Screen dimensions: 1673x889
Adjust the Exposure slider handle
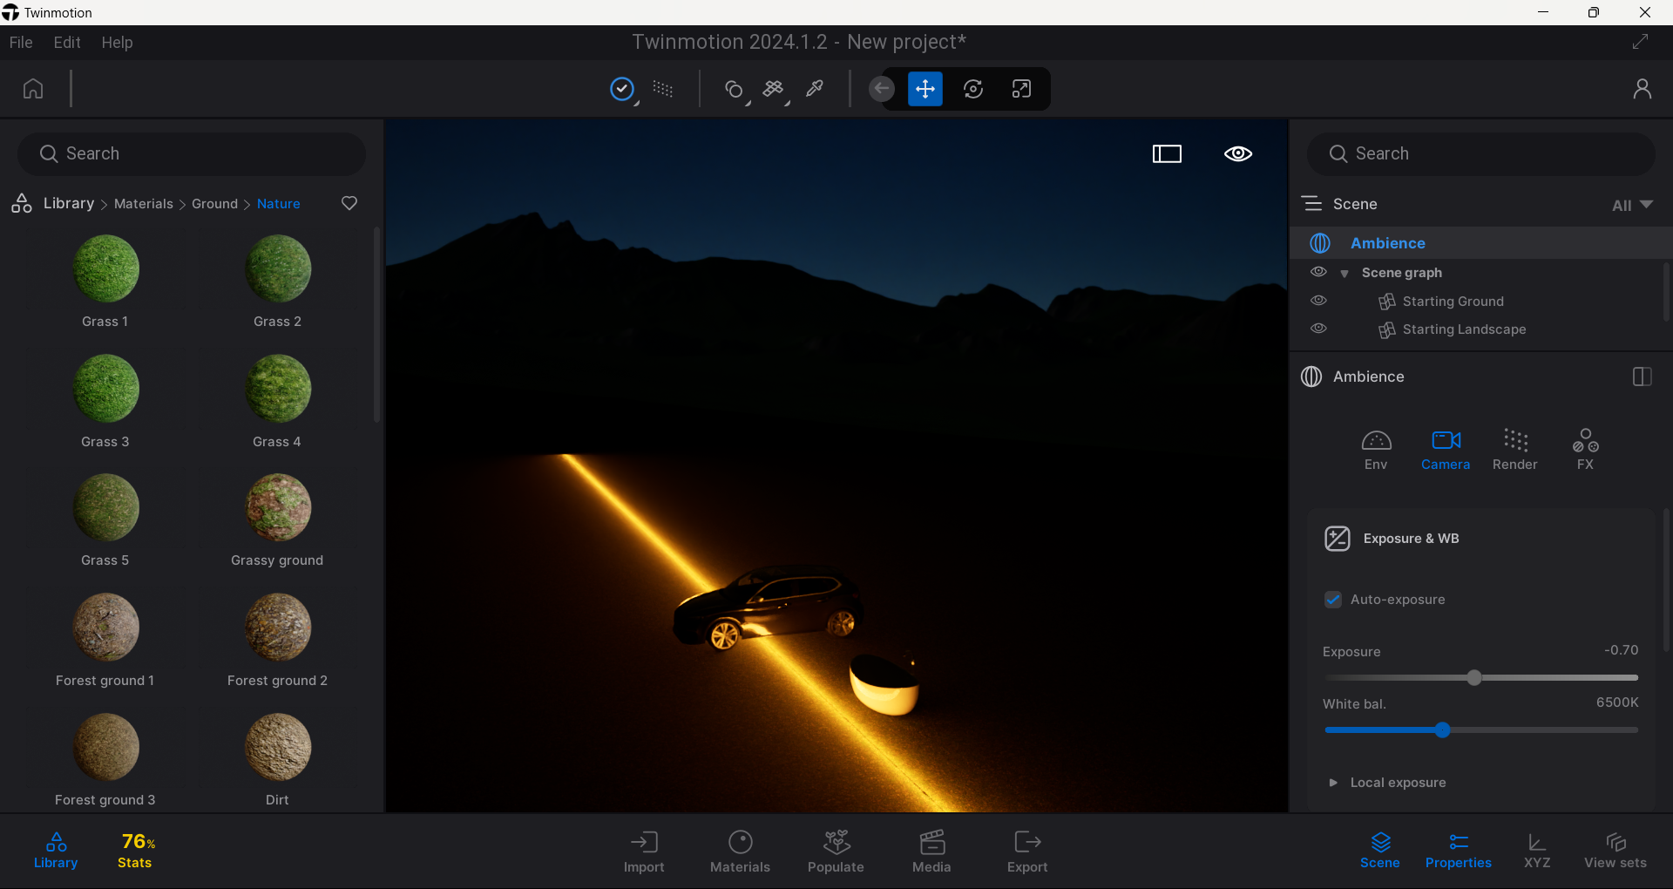click(x=1474, y=677)
